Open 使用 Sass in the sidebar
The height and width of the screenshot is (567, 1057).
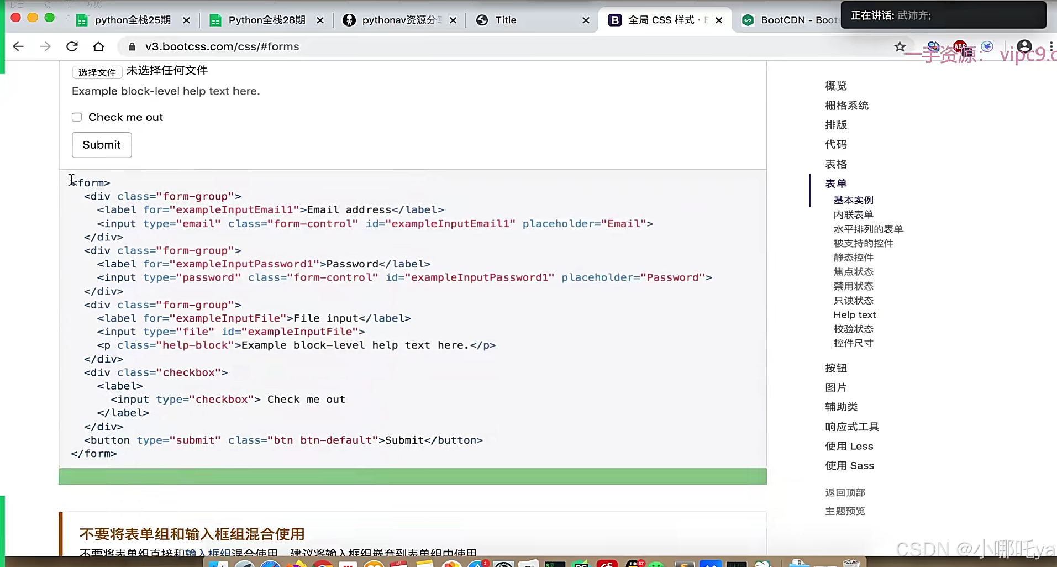click(x=850, y=465)
